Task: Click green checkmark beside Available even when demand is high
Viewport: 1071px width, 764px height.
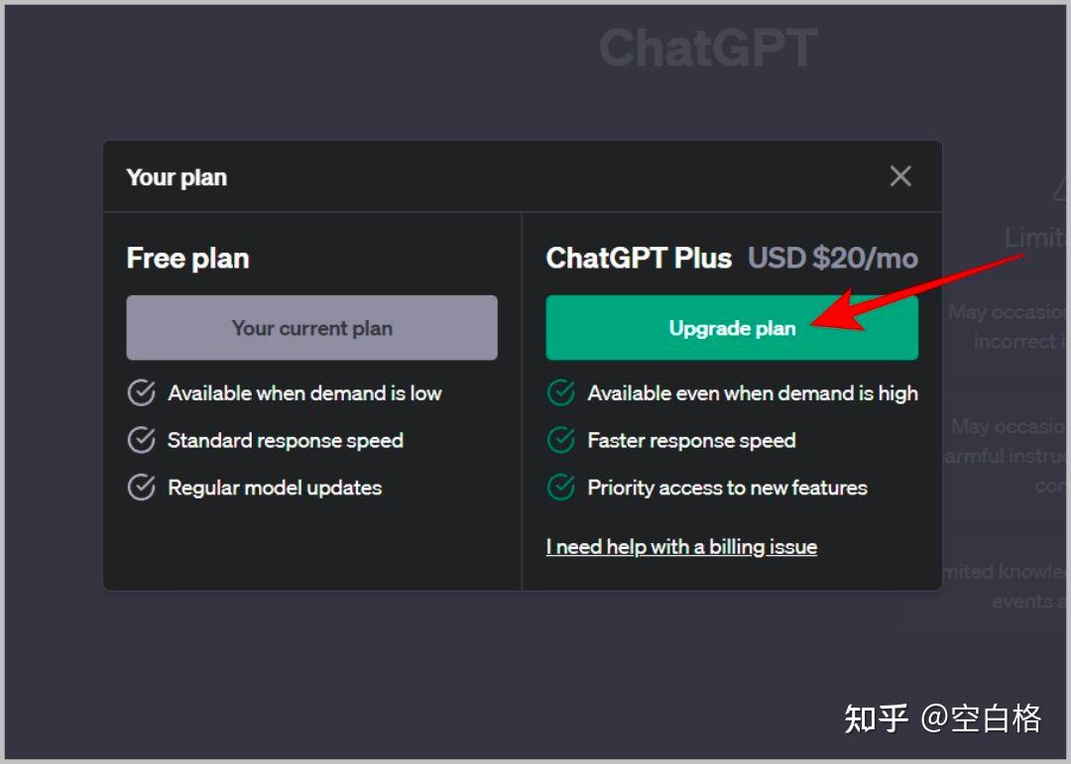Action: (x=561, y=393)
